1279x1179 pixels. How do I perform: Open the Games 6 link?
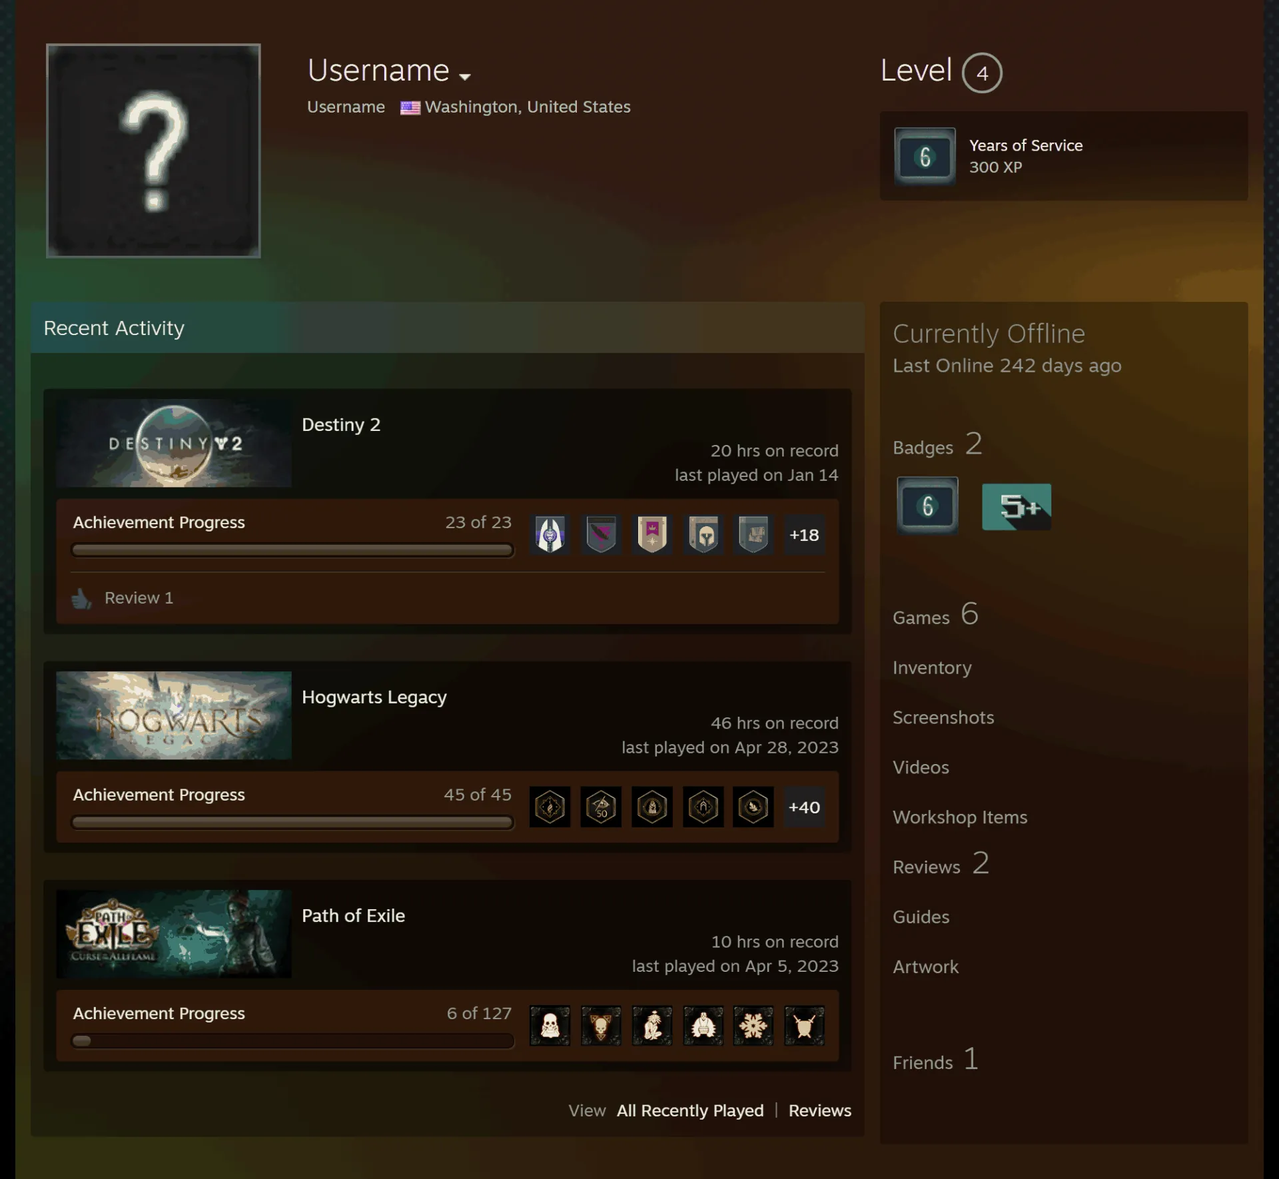coord(935,614)
